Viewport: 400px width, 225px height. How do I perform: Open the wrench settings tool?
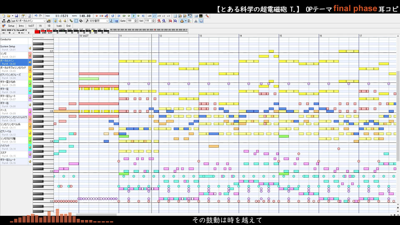[x=207, y=16]
